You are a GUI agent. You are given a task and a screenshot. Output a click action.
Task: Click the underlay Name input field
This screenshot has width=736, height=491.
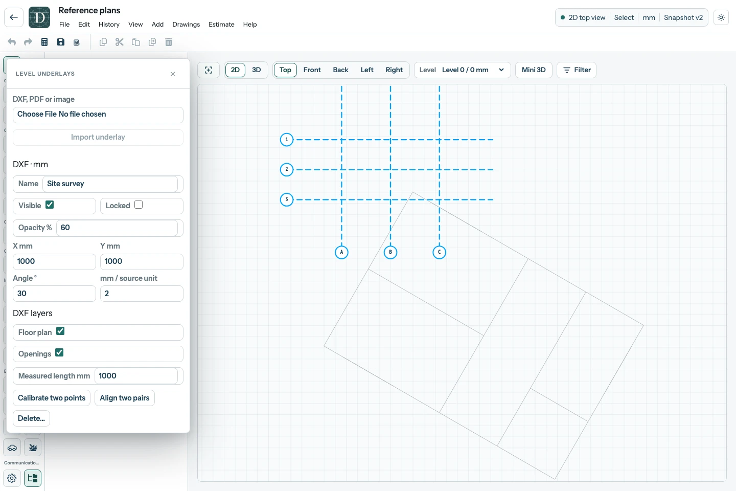point(110,184)
